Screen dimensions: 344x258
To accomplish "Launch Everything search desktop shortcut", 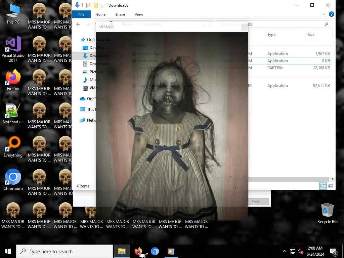I will (x=13, y=147).
